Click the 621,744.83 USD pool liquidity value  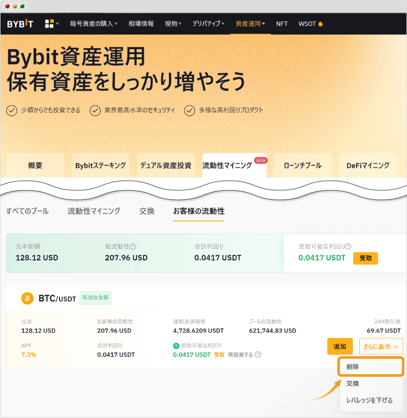click(272, 331)
